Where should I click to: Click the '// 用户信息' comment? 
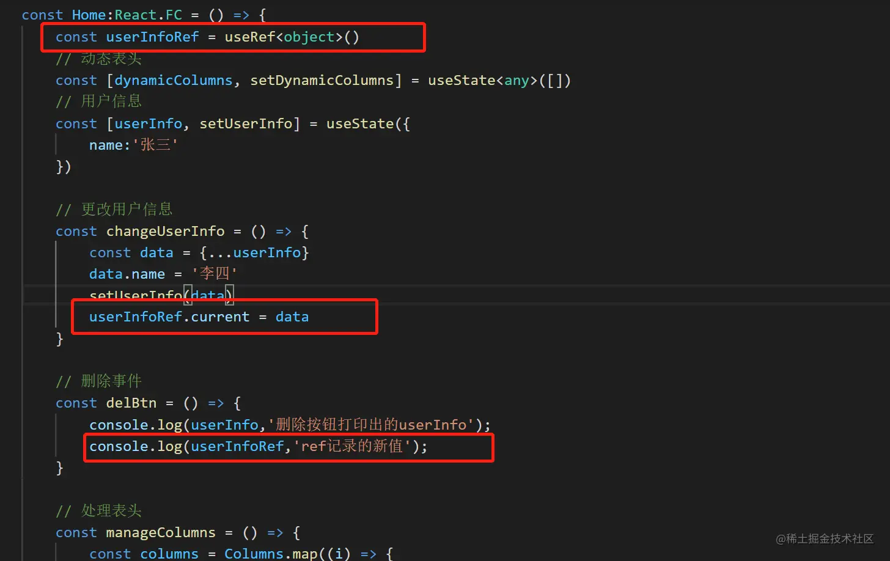pyautogui.click(x=98, y=101)
